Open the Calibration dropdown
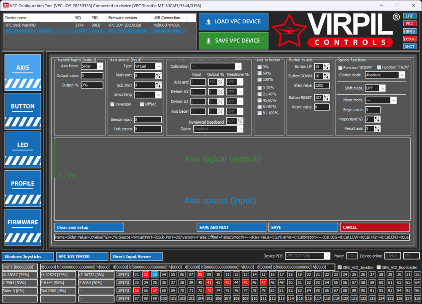Screen dimensions: 422x304 (238, 67)
